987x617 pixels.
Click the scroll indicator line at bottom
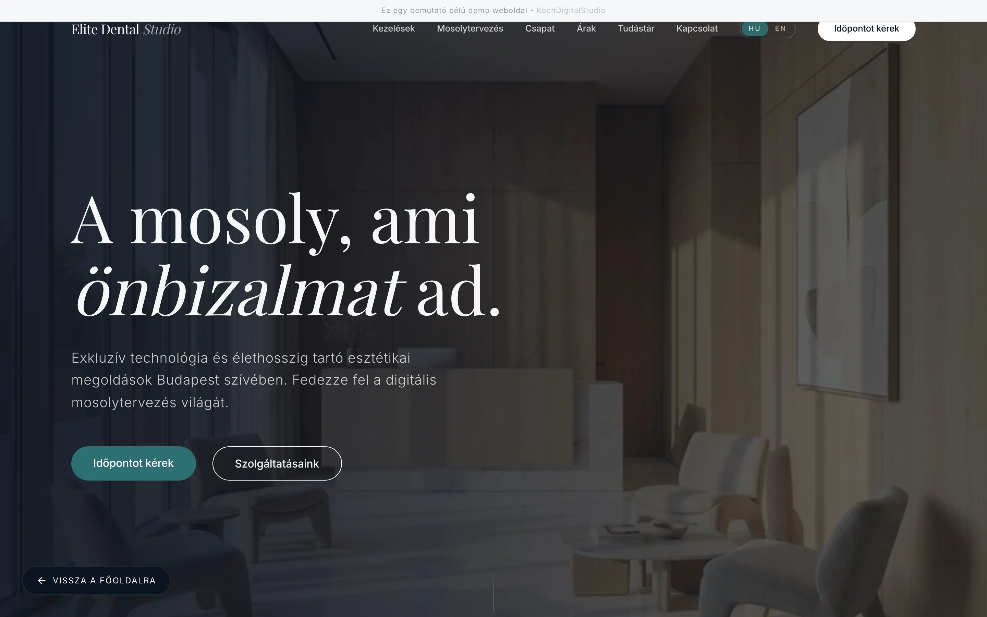[493, 595]
